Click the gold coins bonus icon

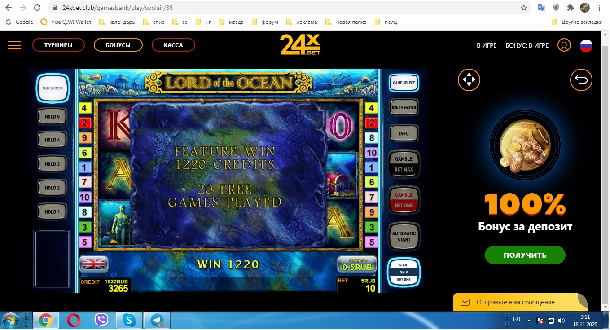point(525,148)
